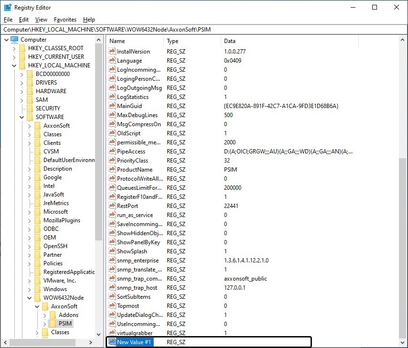Click the Registry Editor app icon in title bar
The image size is (408, 348).
(8, 7)
